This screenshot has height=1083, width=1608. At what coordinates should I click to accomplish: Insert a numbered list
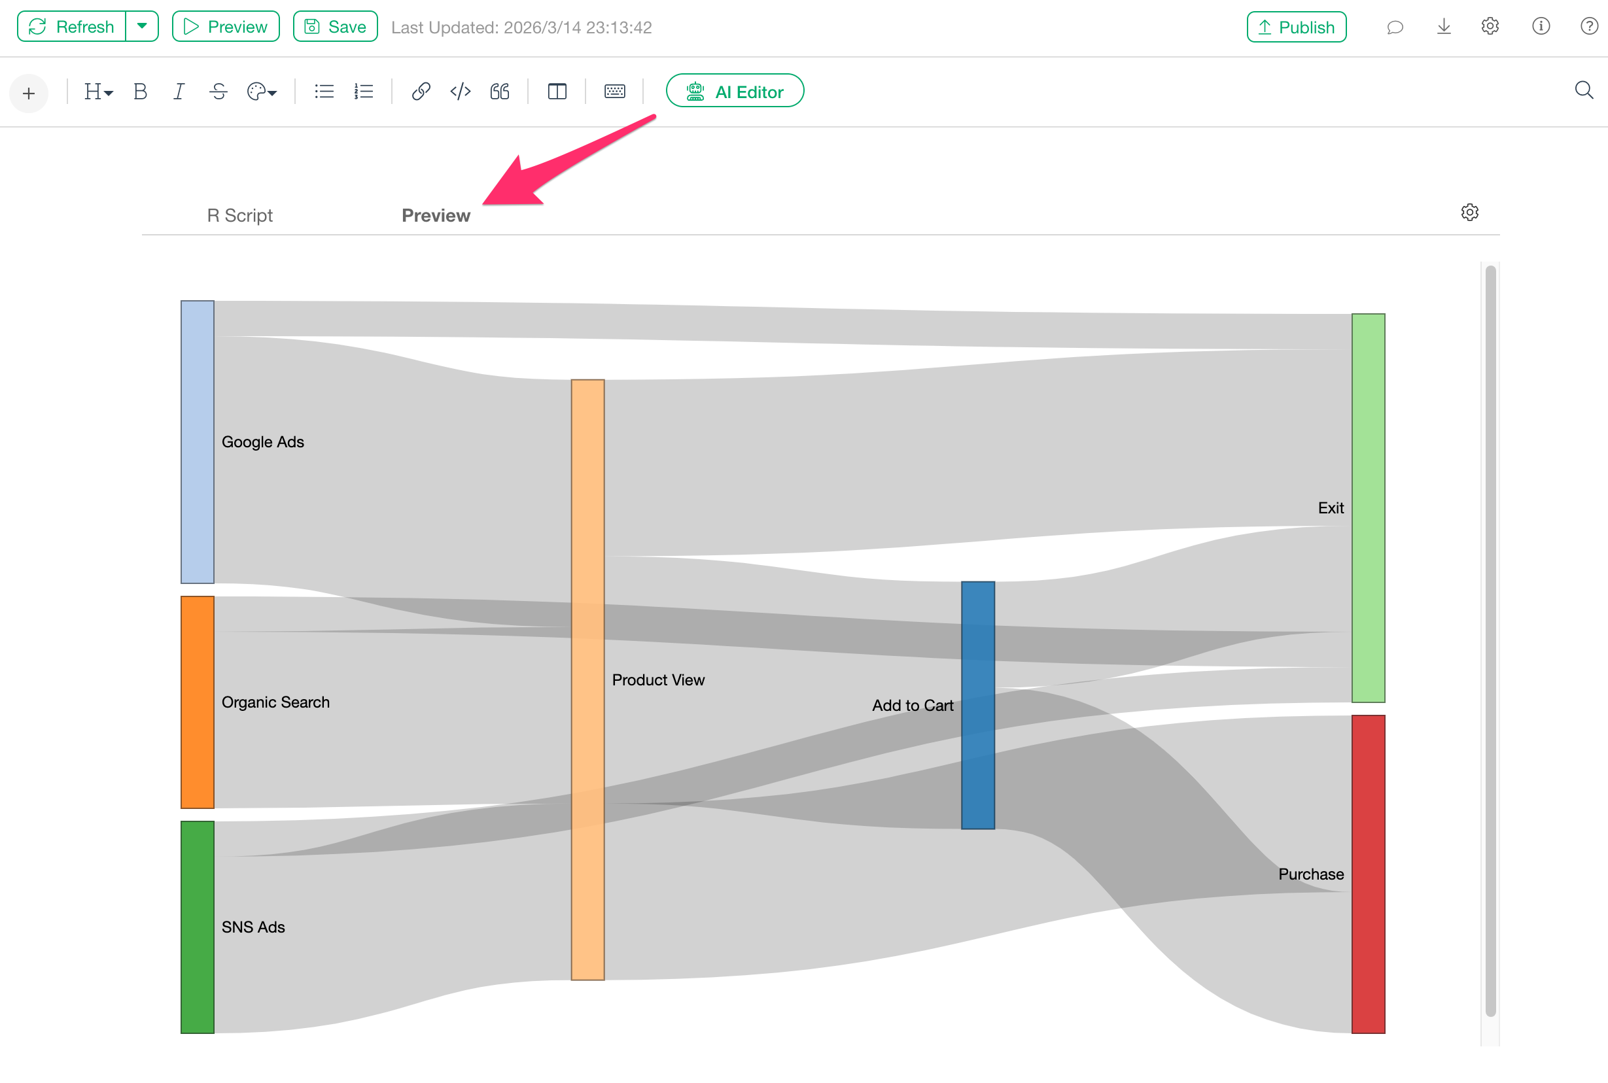click(363, 91)
